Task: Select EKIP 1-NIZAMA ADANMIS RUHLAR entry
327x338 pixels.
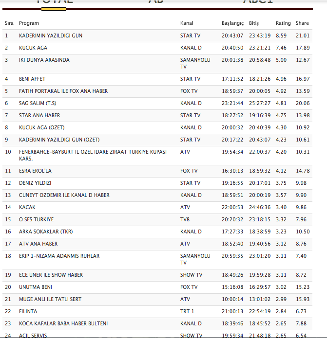Action: point(59,256)
